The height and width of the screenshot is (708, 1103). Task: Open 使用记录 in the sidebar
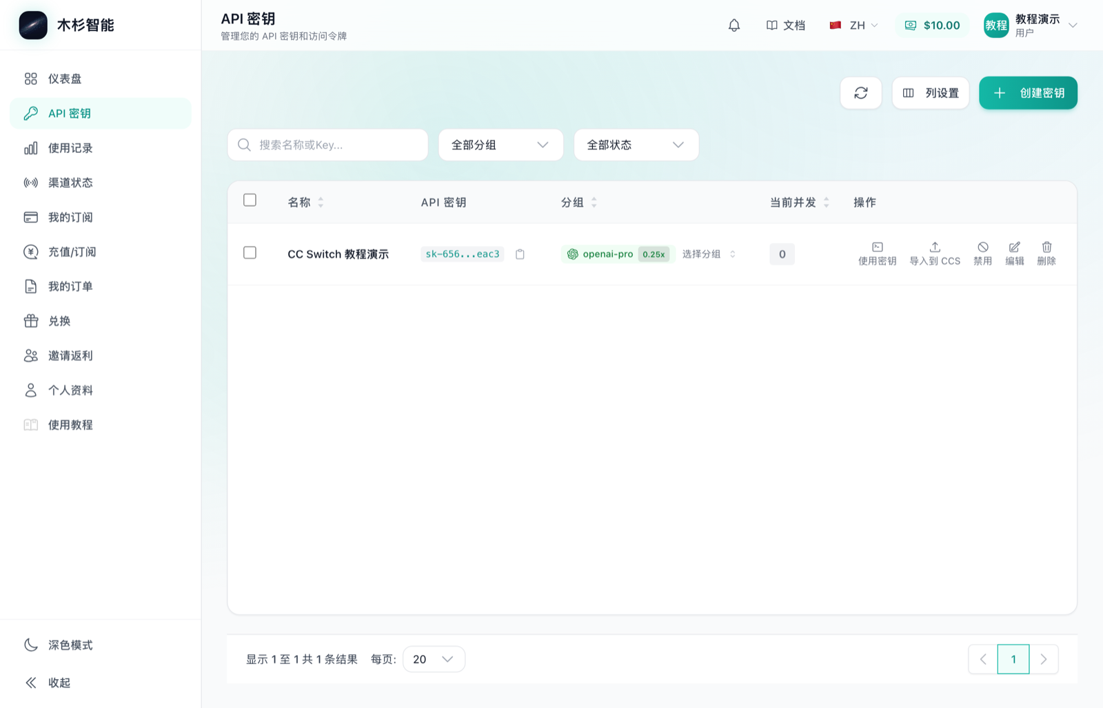(x=101, y=148)
